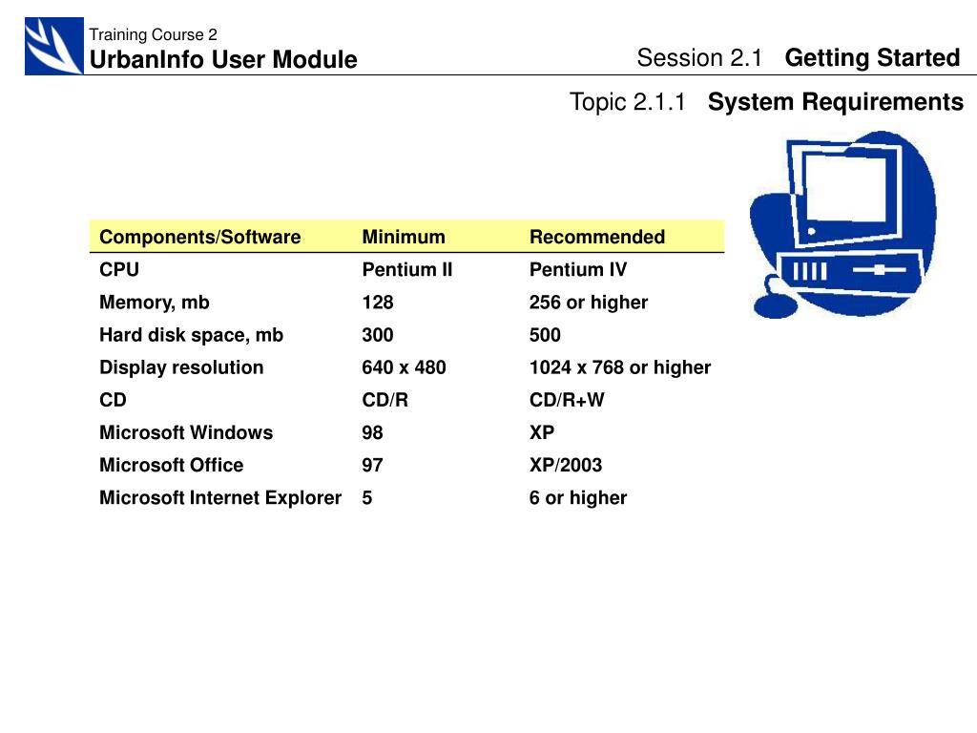
Task: Select the 'Memory, mb' row label
Action: [155, 303]
